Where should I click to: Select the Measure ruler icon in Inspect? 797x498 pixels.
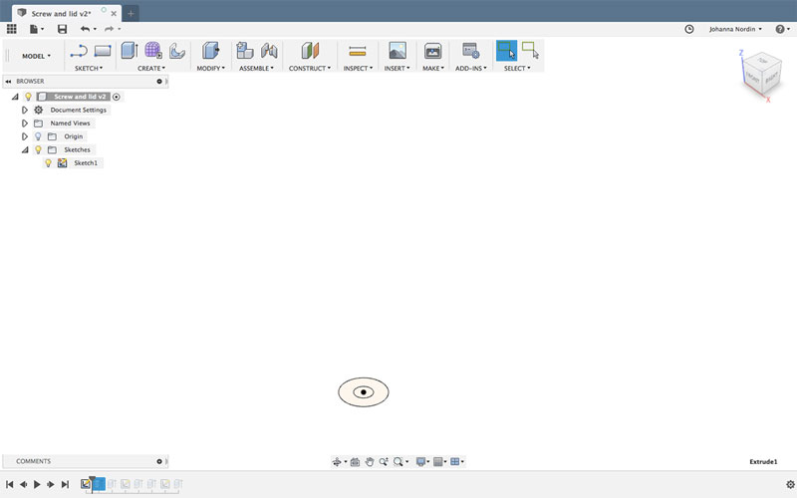(358, 51)
